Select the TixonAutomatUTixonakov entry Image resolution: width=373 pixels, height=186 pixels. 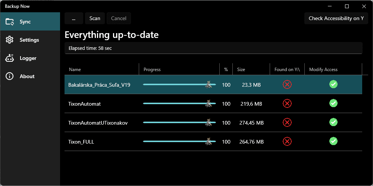[x=98, y=123]
